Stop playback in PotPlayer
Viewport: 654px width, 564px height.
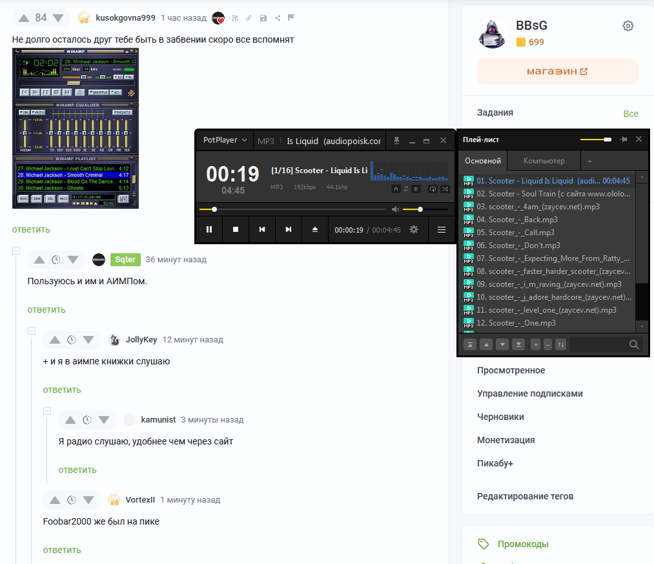(236, 229)
